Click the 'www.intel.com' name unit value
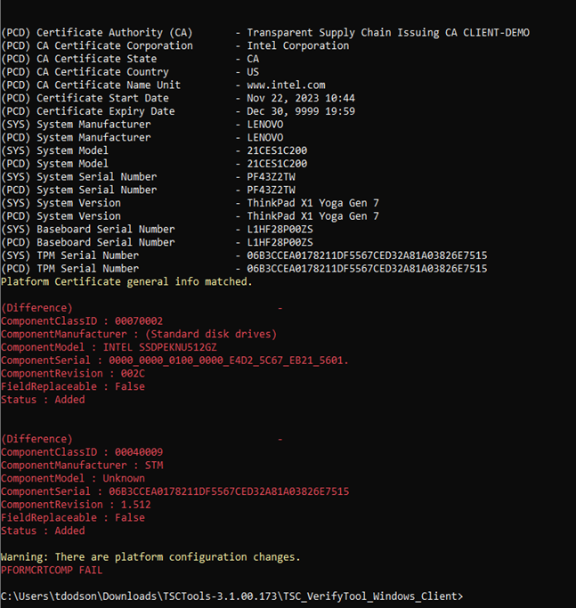Viewport: 576px width, 608px height. 287,85
